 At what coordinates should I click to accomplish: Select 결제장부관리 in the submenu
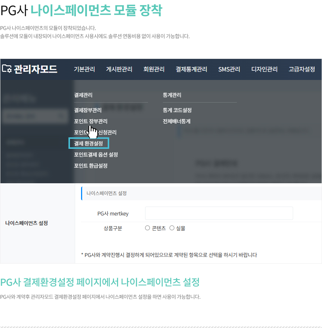coord(88,110)
